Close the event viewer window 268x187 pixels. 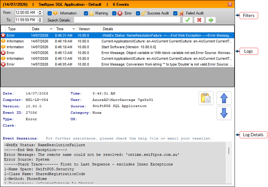[x=230, y=4]
